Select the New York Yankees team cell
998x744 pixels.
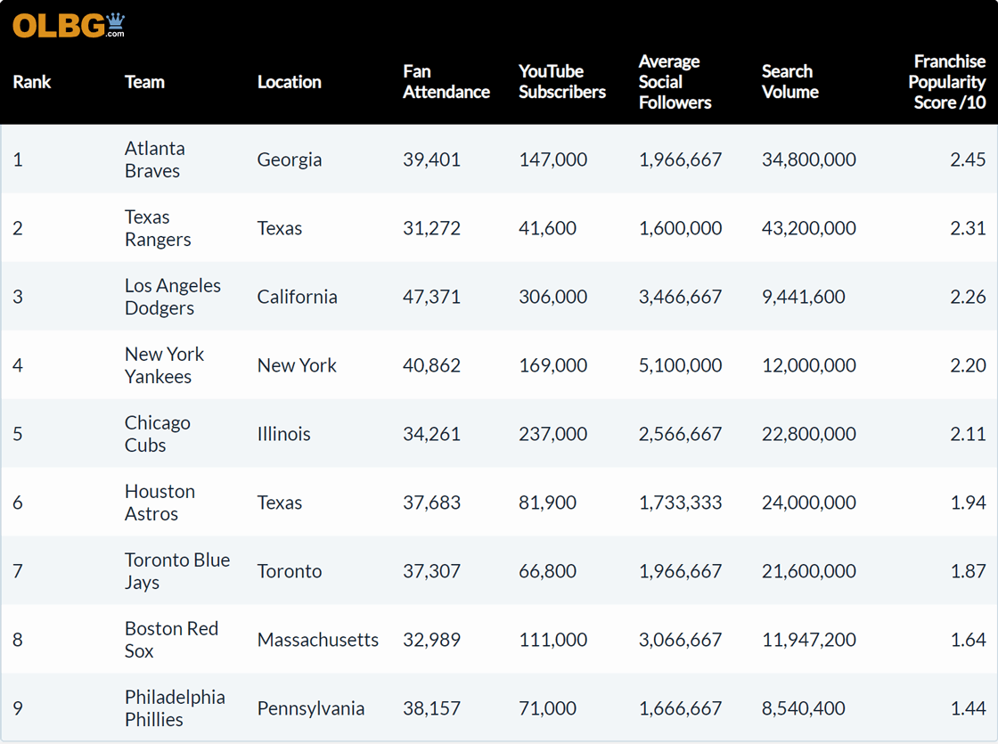pyautogui.click(x=164, y=365)
